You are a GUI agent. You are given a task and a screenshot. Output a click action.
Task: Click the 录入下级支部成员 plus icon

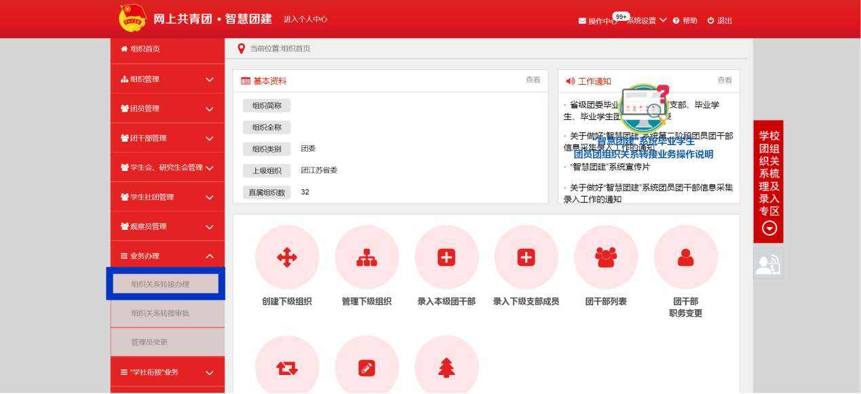[x=526, y=257]
